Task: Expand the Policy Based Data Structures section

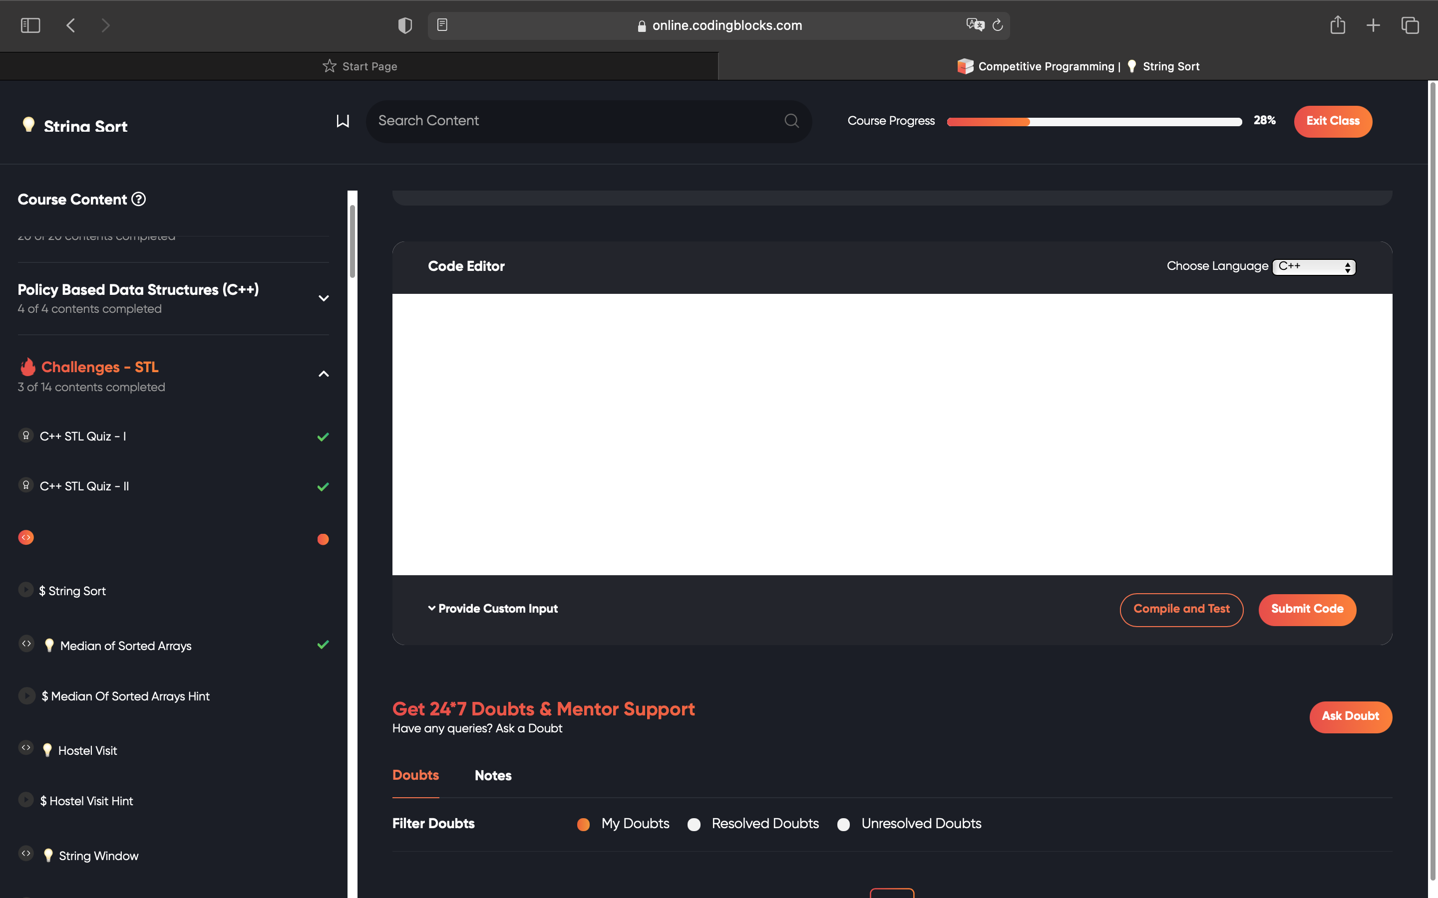Action: coord(323,298)
